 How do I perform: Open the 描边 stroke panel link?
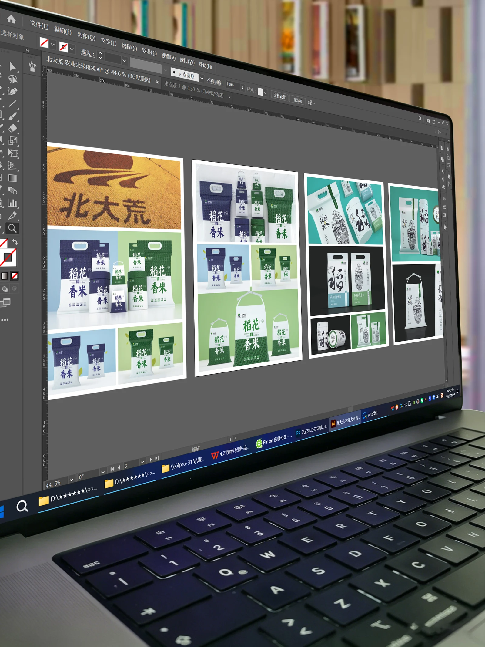point(87,53)
